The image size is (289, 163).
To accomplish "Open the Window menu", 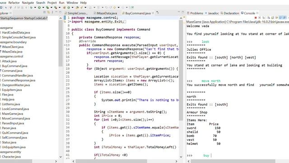I will pyautogui.click(x=72, y=3).
